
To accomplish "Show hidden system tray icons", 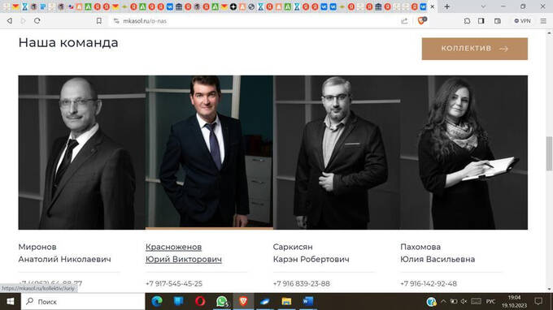I will 443,302.
